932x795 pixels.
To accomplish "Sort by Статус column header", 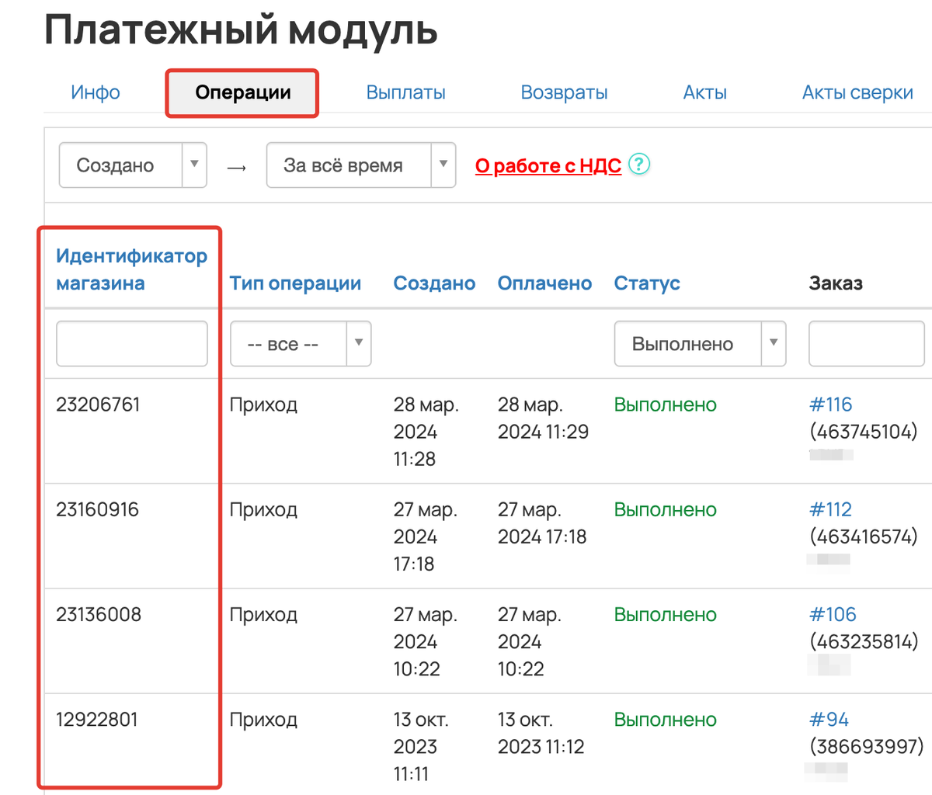I will tap(647, 283).
